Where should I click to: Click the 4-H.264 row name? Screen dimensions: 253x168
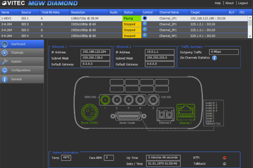point(7,36)
